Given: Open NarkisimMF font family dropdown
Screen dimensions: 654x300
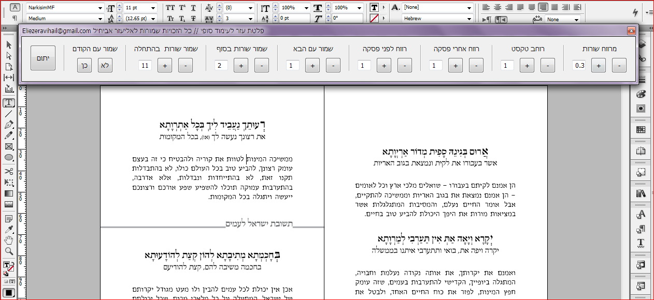Looking at the screenshot, I should tap(100, 8).
